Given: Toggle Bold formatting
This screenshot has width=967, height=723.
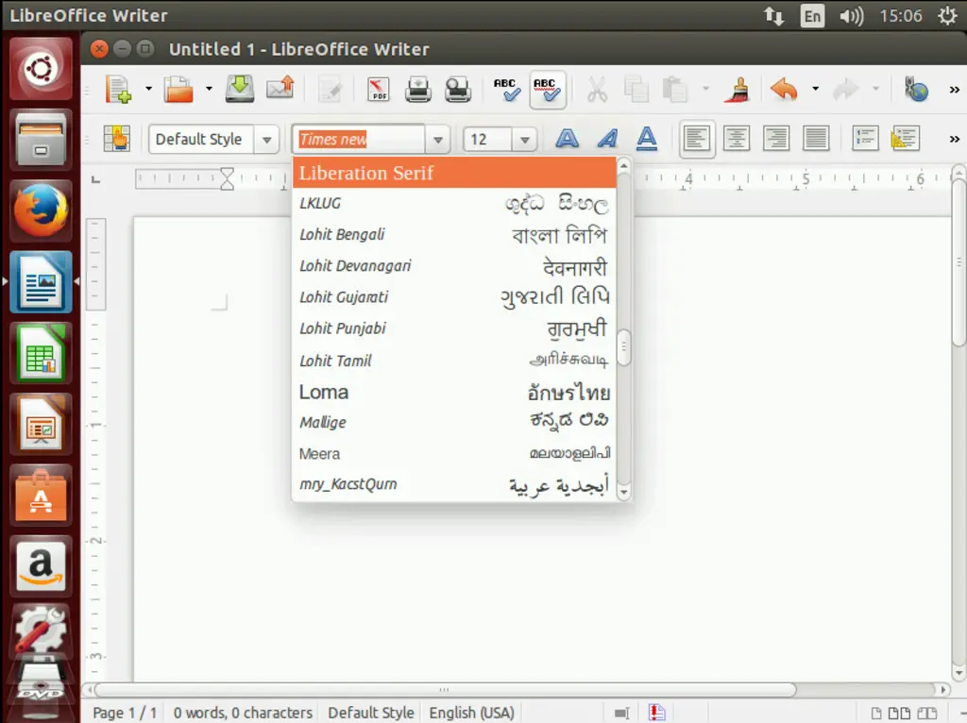Looking at the screenshot, I should (567, 138).
